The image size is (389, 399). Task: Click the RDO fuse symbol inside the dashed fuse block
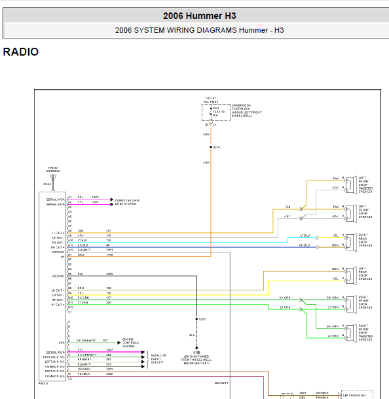pyautogui.click(x=211, y=112)
